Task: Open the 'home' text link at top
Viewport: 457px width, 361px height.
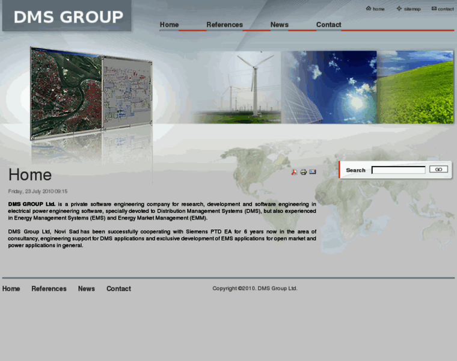Action: (x=379, y=9)
